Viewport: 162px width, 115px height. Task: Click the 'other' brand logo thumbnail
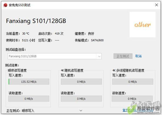pos(143,24)
